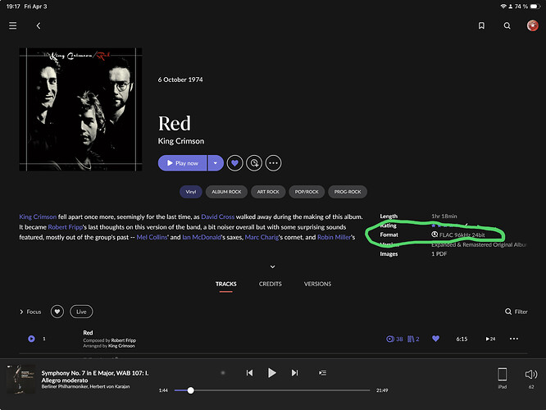Open the ART ROCK genre tag
This screenshot has width=546, height=410.
(268, 192)
